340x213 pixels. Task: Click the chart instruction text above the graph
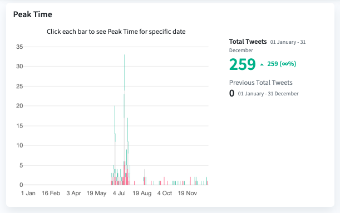pos(116,32)
